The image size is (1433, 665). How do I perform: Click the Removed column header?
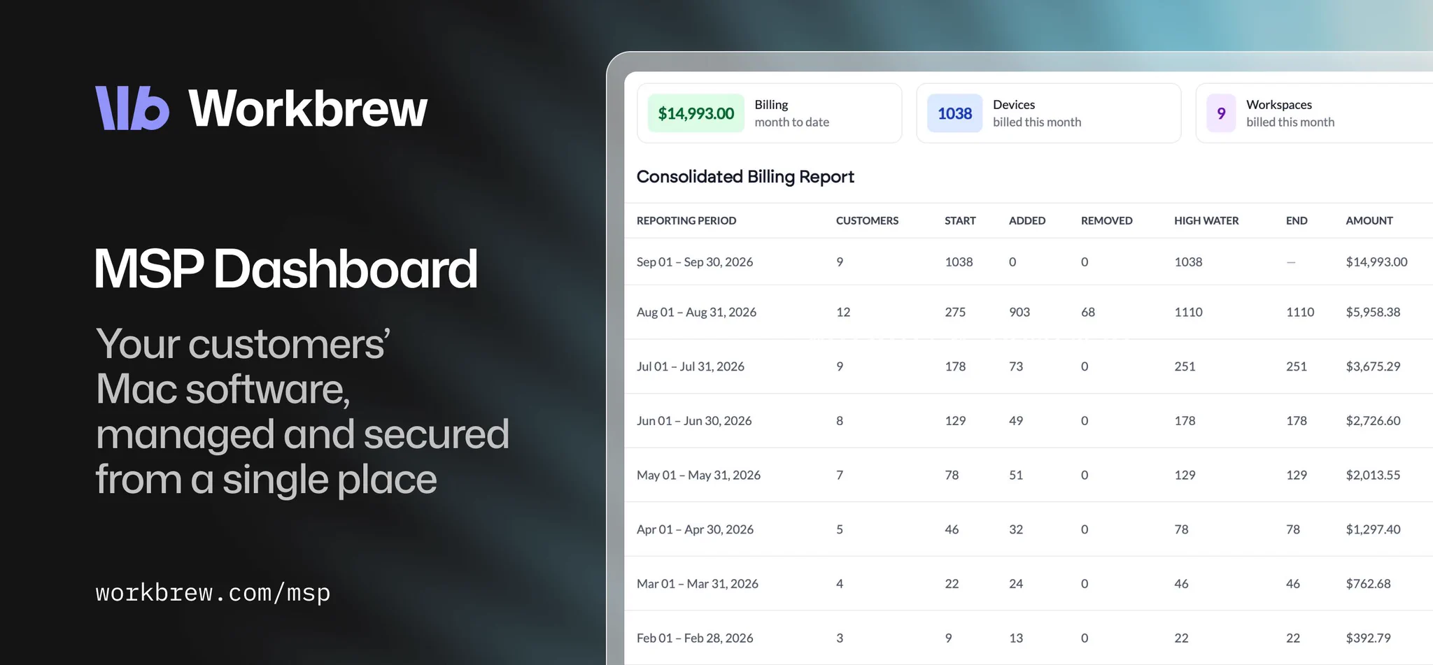(x=1106, y=220)
